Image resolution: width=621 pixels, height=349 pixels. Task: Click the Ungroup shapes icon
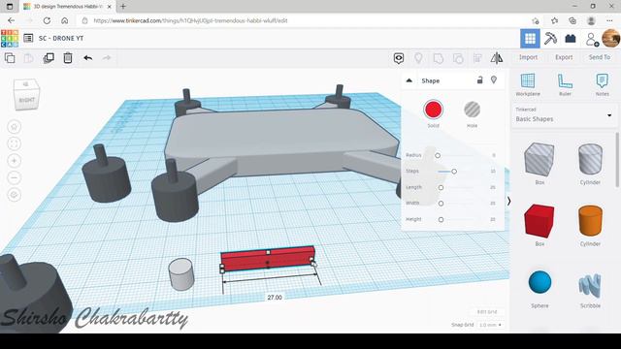[458, 58]
